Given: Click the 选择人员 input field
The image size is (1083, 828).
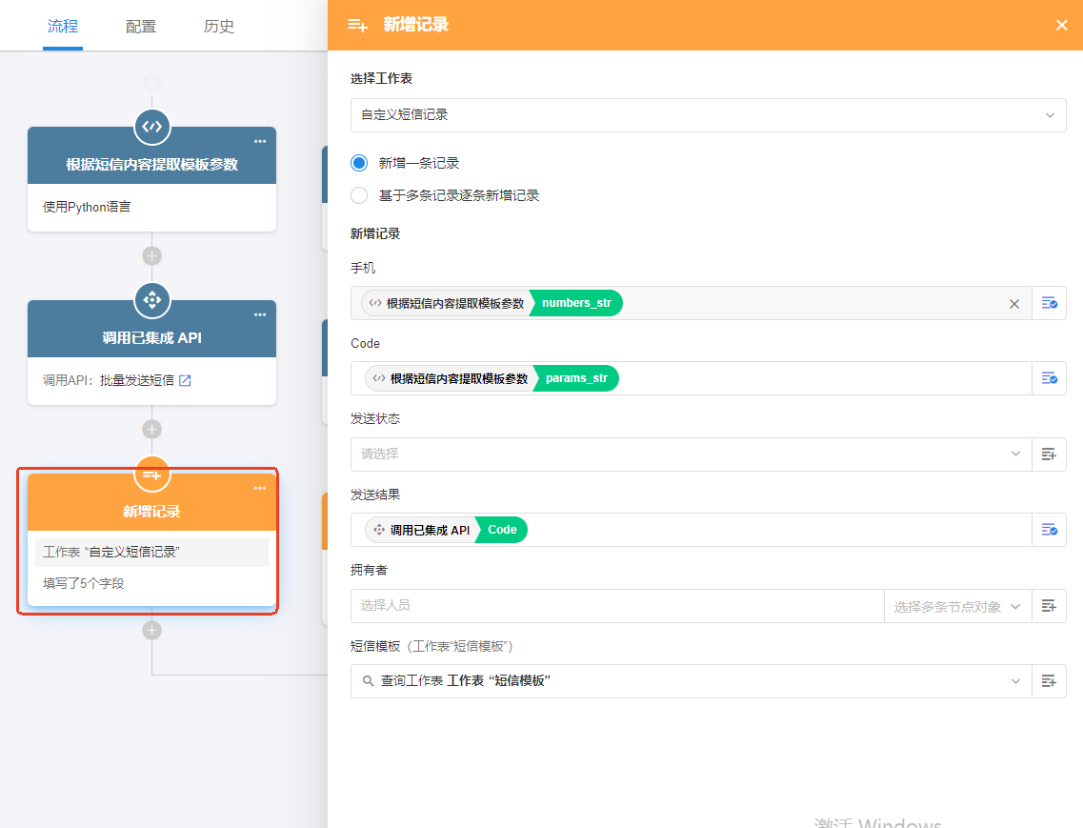Looking at the screenshot, I should tap(617, 606).
